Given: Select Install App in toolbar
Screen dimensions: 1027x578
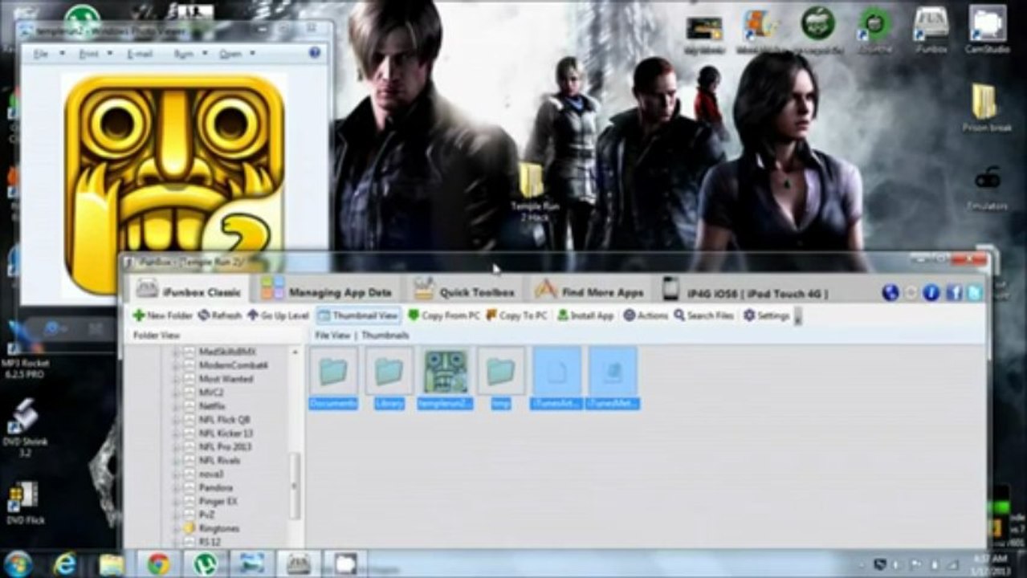Looking at the screenshot, I should [585, 315].
